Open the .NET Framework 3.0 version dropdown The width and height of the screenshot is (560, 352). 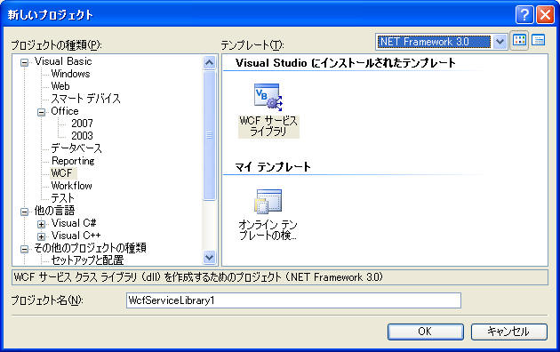500,42
